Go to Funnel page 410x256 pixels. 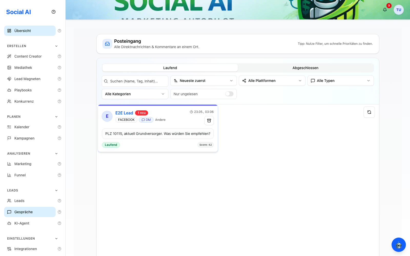point(30,175)
